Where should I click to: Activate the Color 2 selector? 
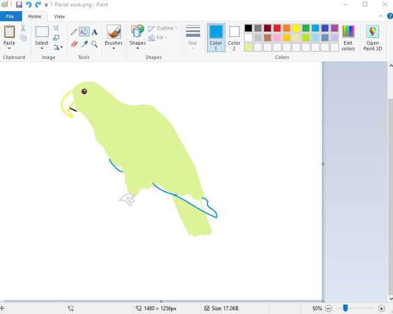point(234,37)
